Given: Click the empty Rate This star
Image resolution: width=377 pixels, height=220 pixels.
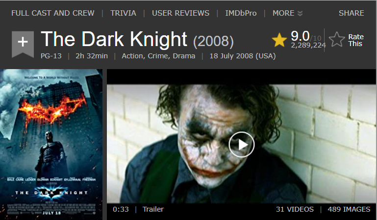Looking at the screenshot, I should [337, 40].
